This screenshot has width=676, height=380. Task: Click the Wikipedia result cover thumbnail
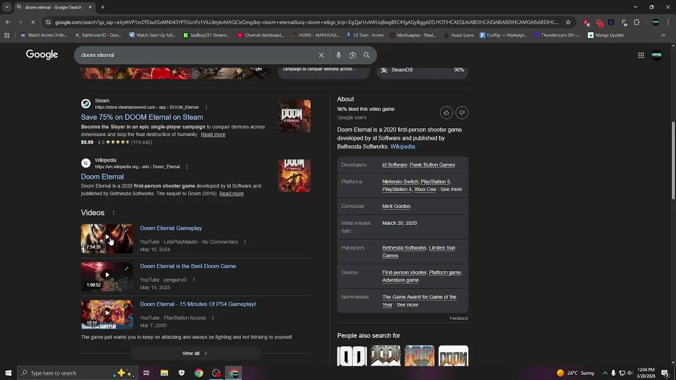click(294, 176)
